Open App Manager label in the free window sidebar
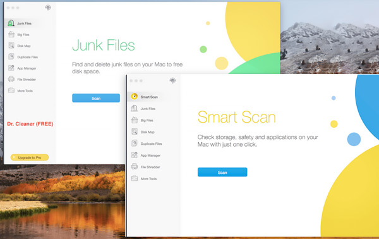The height and width of the screenshot is (239, 379). tap(27, 68)
